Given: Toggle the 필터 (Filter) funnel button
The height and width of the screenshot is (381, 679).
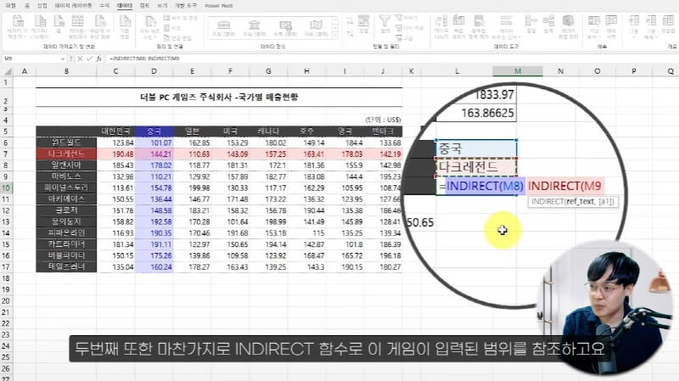Looking at the screenshot, I should click(384, 25).
